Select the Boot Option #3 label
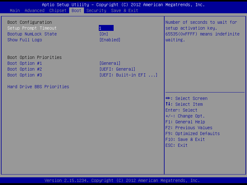Viewport: 247px width, 185px height. (x=25, y=75)
